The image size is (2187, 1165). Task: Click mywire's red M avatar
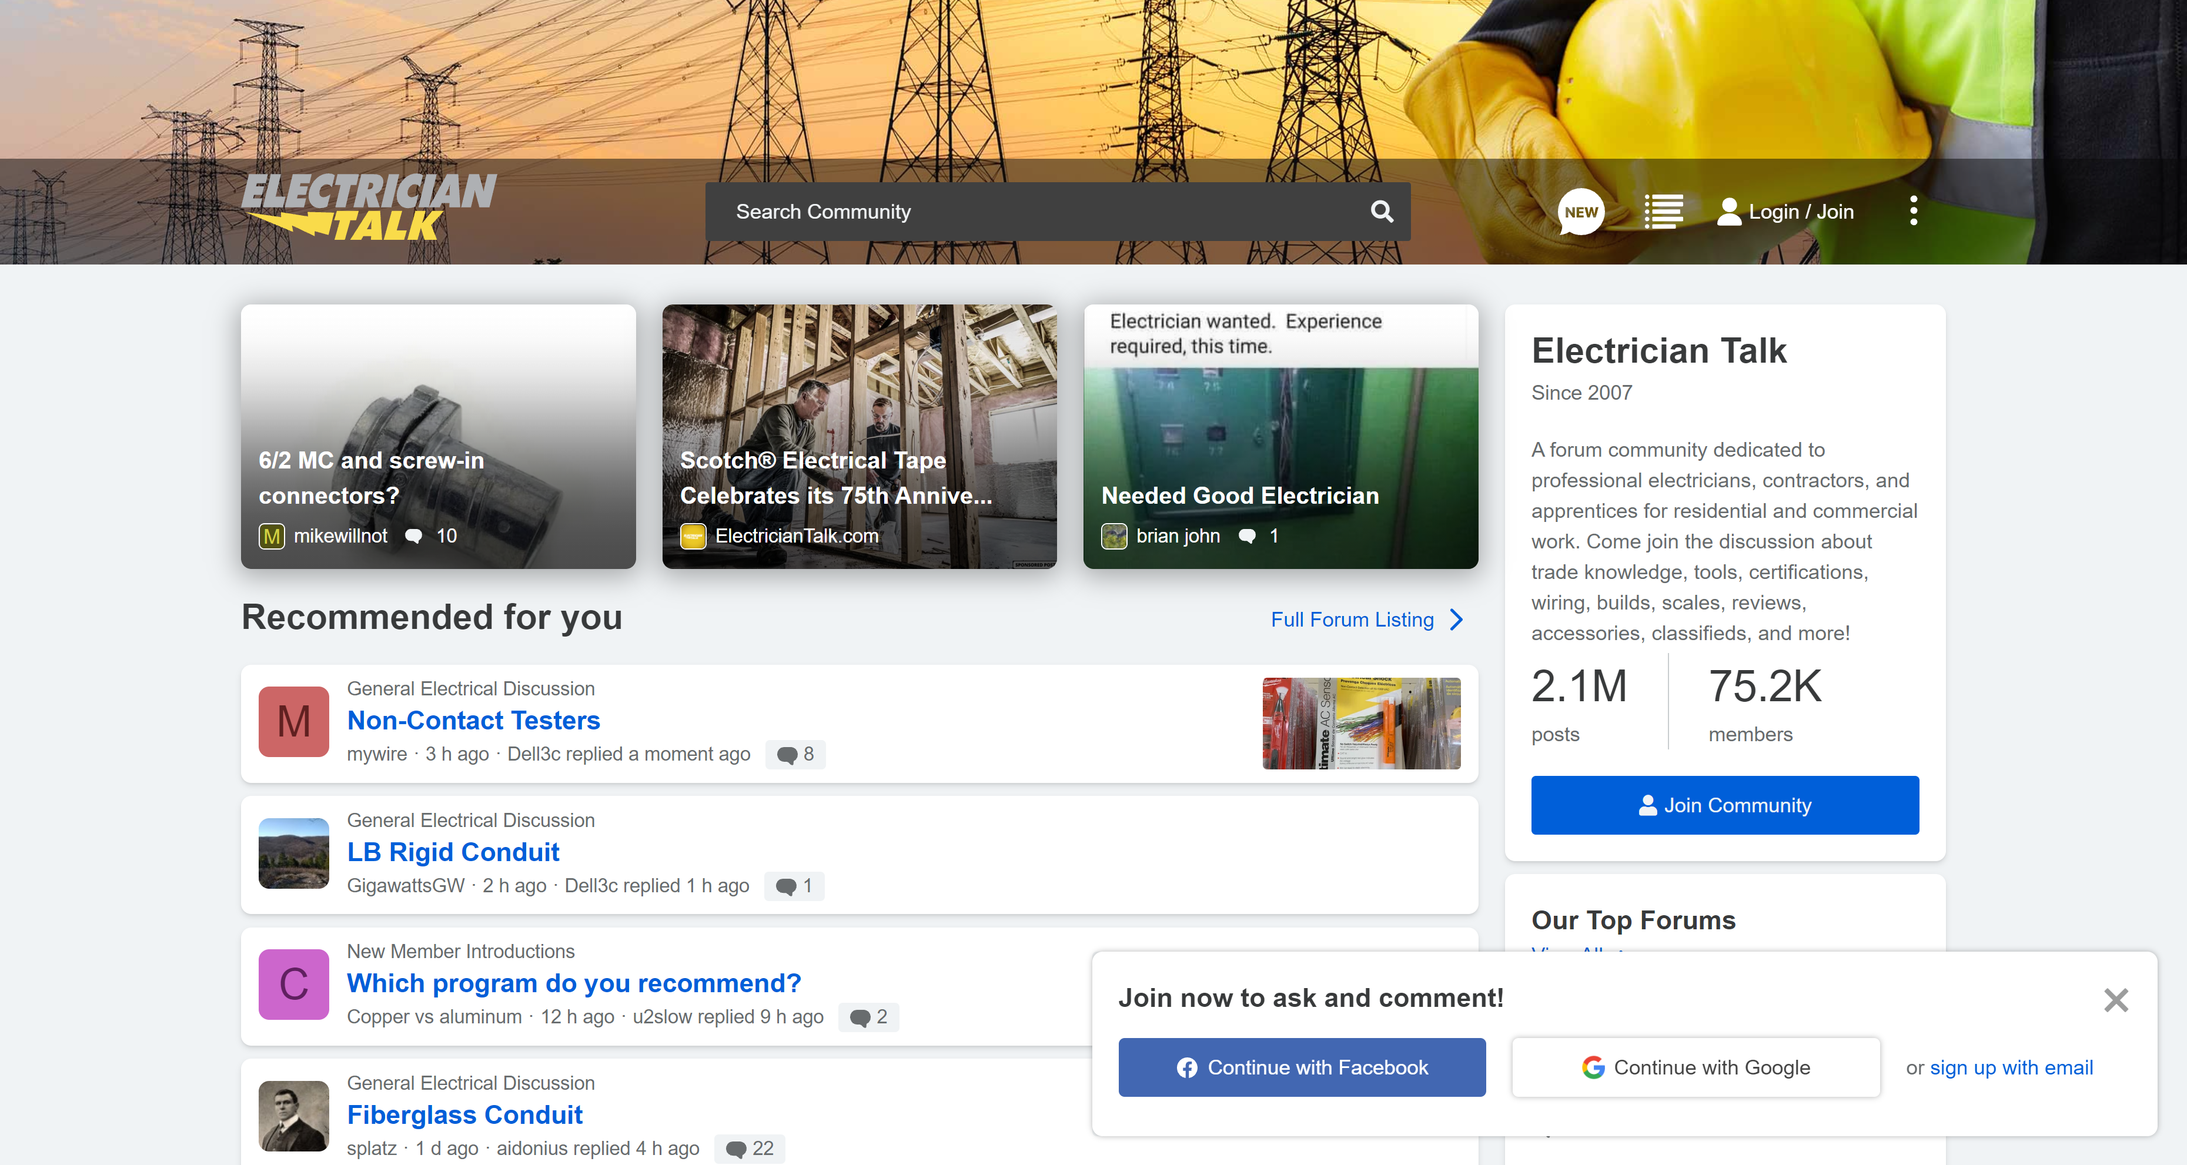293,722
